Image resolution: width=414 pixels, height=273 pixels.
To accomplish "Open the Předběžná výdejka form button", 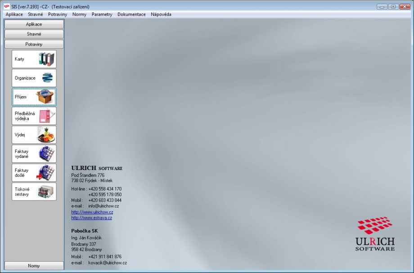I will click(34, 116).
